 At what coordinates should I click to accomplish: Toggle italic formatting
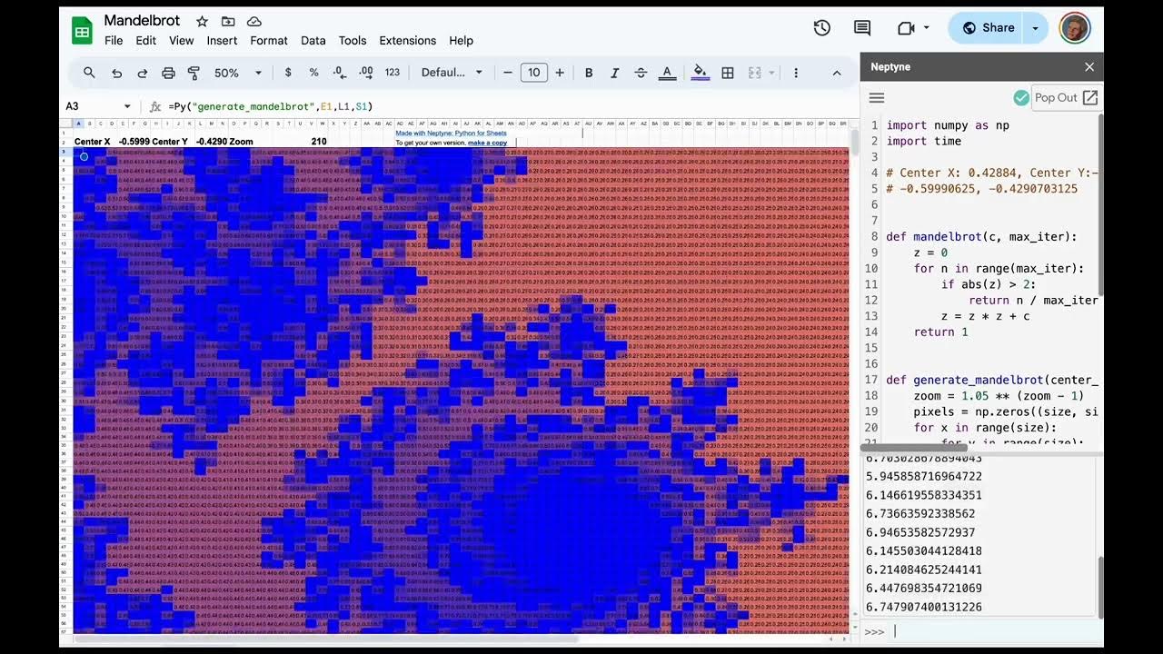614,73
